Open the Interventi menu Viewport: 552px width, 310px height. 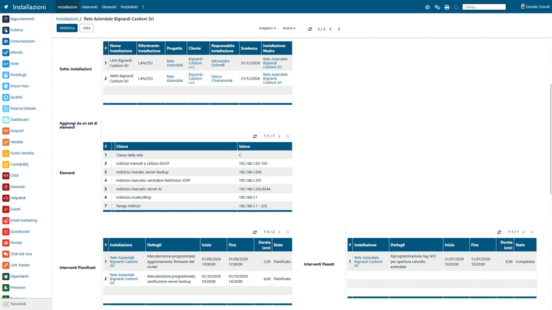[x=90, y=7]
